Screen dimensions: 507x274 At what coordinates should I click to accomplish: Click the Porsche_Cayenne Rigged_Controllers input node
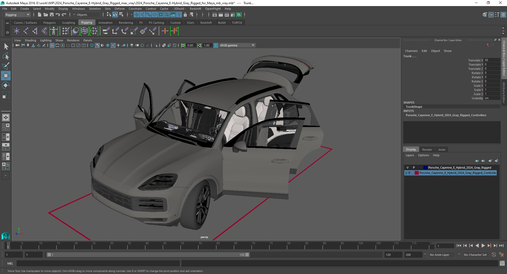point(446,115)
